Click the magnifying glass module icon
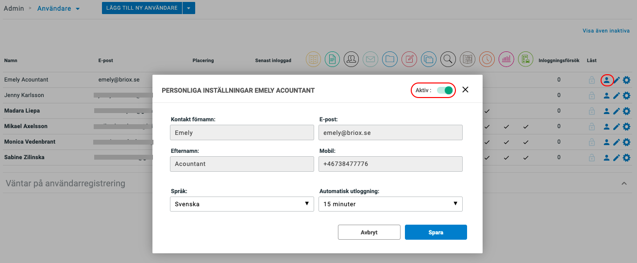Viewport: 637px width, 263px height. (x=449, y=59)
